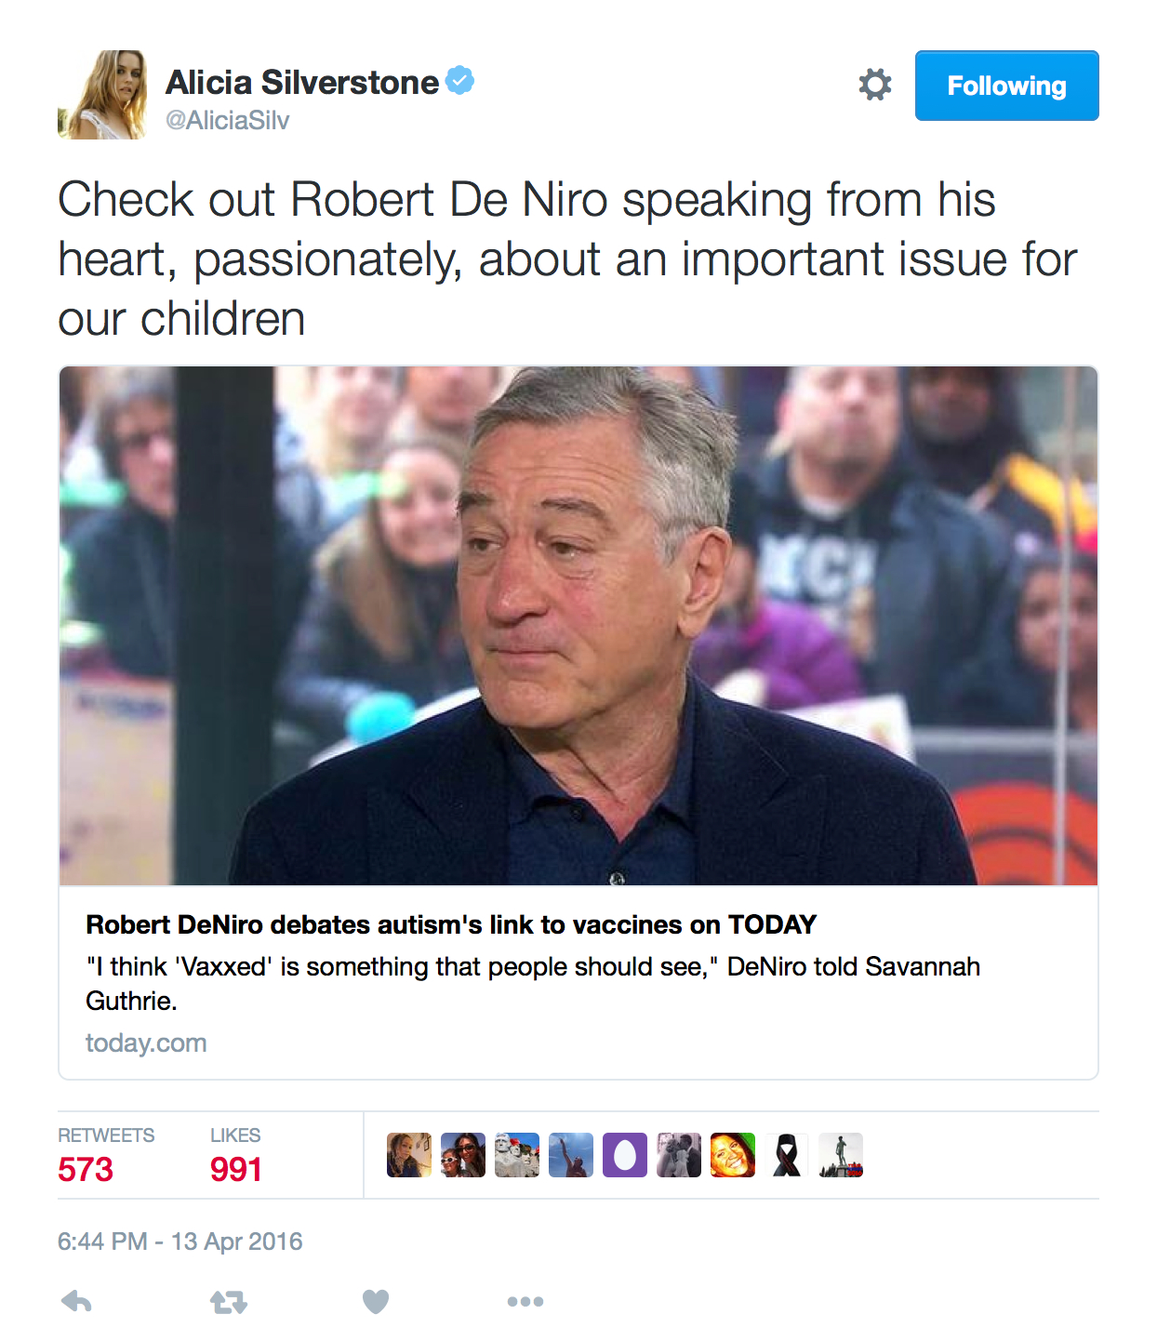The width and height of the screenshot is (1157, 1341).
Task: Click the blue verified badge icon
Action: tap(460, 81)
